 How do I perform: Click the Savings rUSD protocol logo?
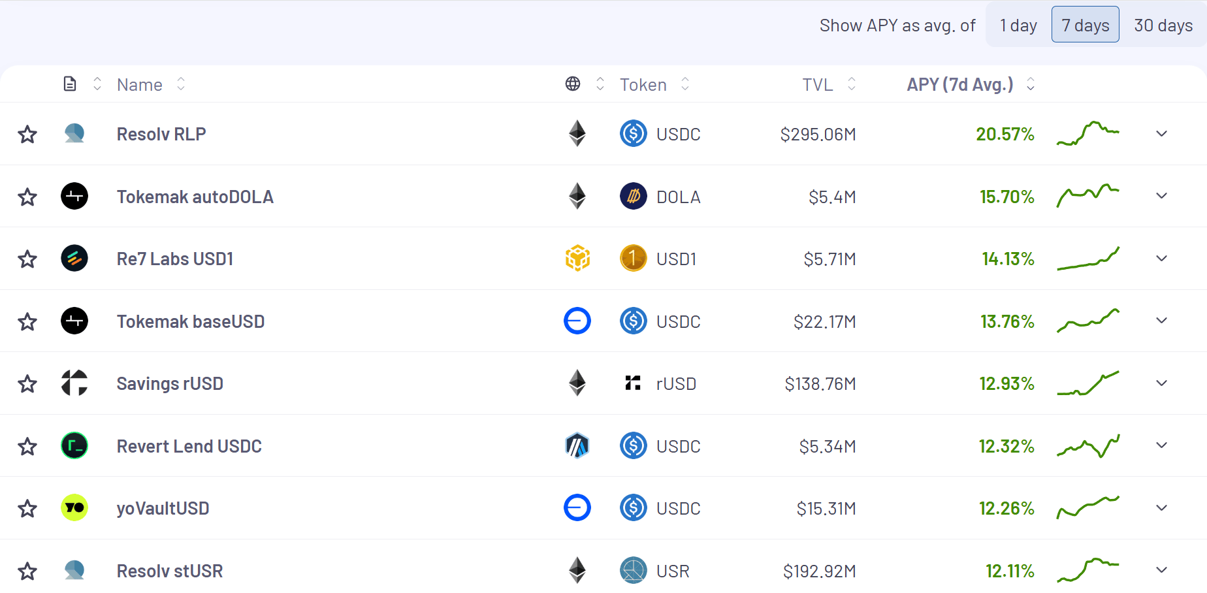pyautogui.click(x=74, y=383)
